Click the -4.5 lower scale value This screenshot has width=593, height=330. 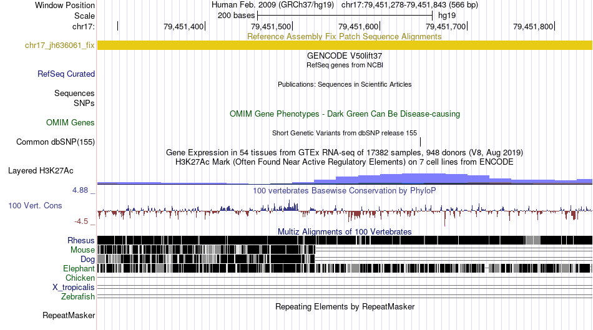coord(81,221)
